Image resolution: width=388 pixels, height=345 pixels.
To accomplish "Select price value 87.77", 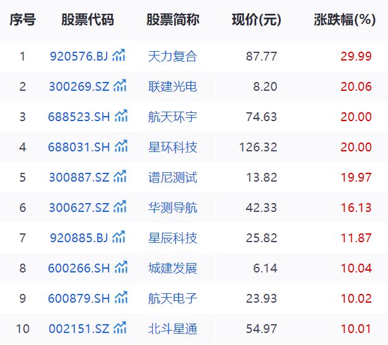I will [x=261, y=56].
